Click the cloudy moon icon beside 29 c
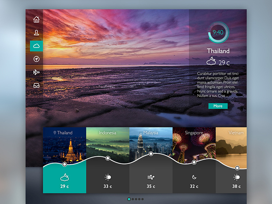 pos(211,61)
